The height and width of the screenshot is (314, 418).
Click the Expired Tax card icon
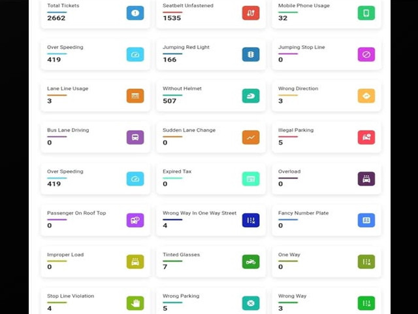(251, 179)
